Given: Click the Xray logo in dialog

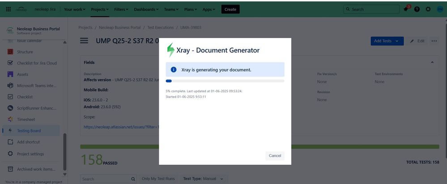Looking at the screenshot, I should coord(170,50).
